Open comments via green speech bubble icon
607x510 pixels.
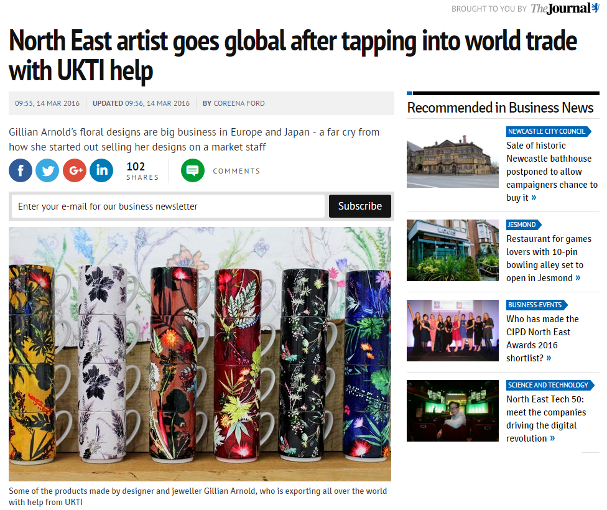pyautogui.click(x=193, y=170)
